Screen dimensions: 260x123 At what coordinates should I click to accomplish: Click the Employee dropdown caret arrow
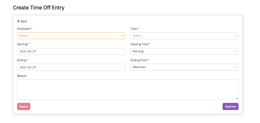(x=122, y=36)
